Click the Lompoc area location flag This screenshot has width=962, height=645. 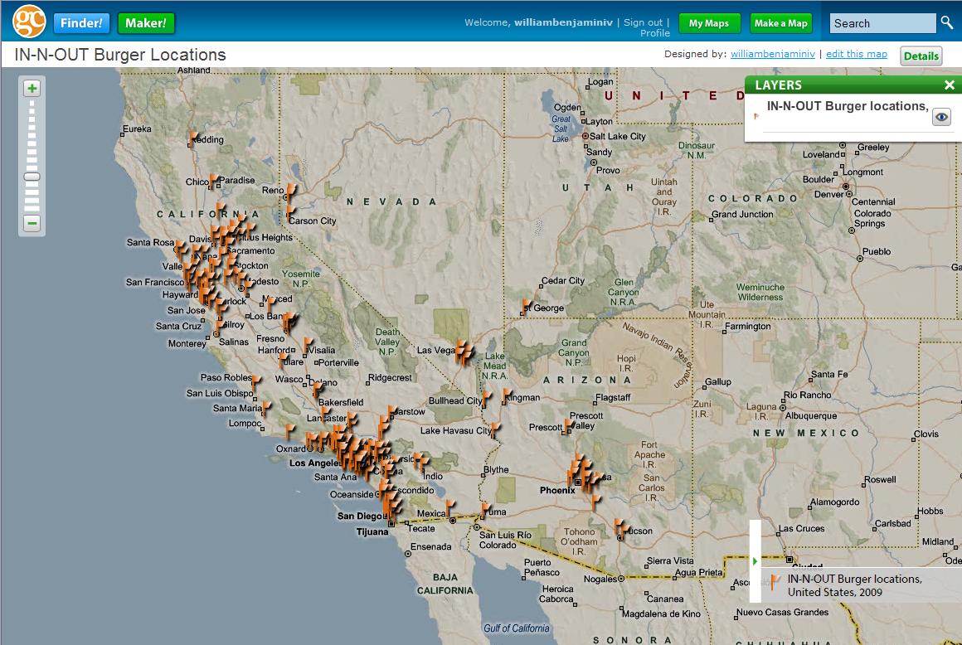pos(289,431)
